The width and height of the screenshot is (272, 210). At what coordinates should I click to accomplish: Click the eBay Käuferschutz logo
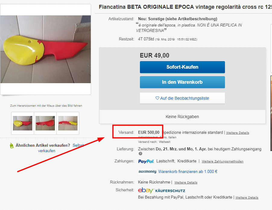pyautogui.click(x=161, y=190)
